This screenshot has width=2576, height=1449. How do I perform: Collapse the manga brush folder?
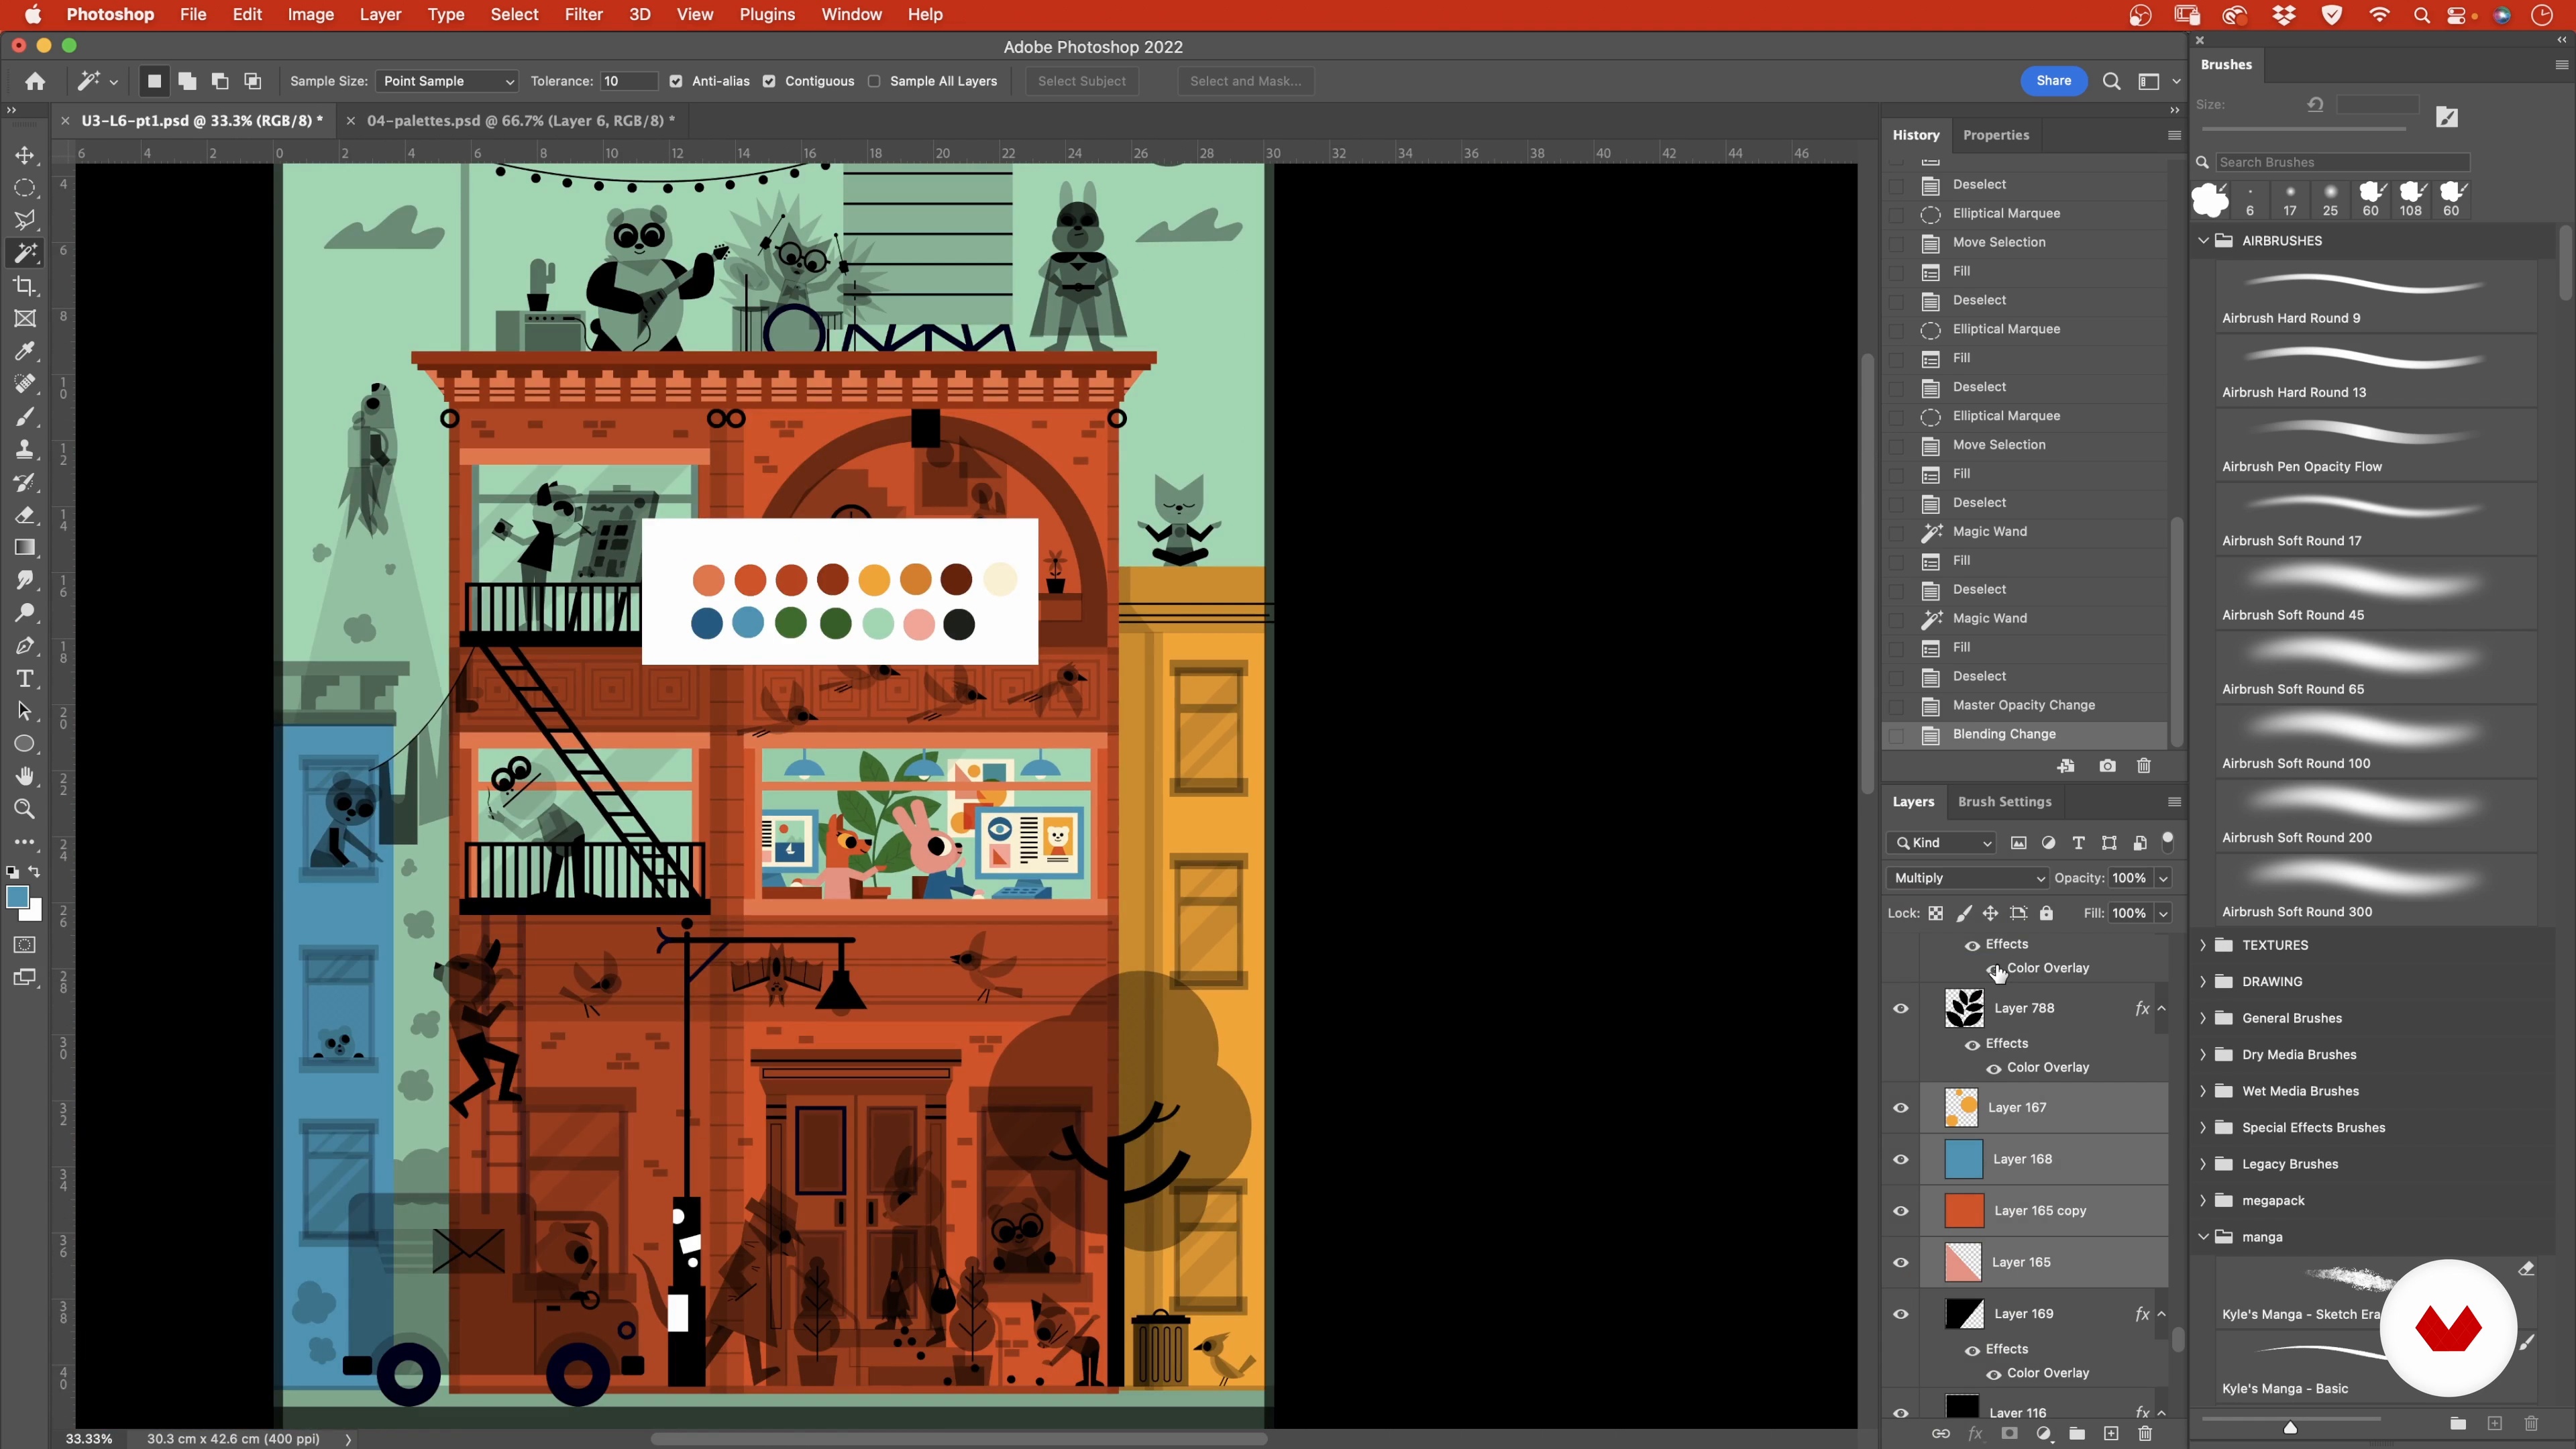coord(2203,1237)
